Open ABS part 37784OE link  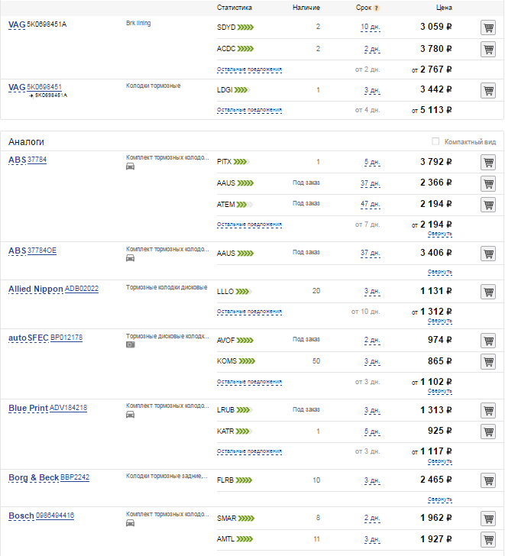(42, 251)
